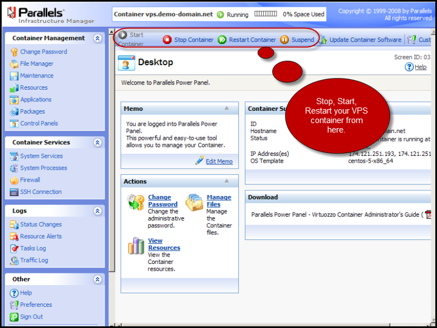Click the blue Help icon near Screen ID
Viewport: 437px width, 328px height.
click(409, 67)
